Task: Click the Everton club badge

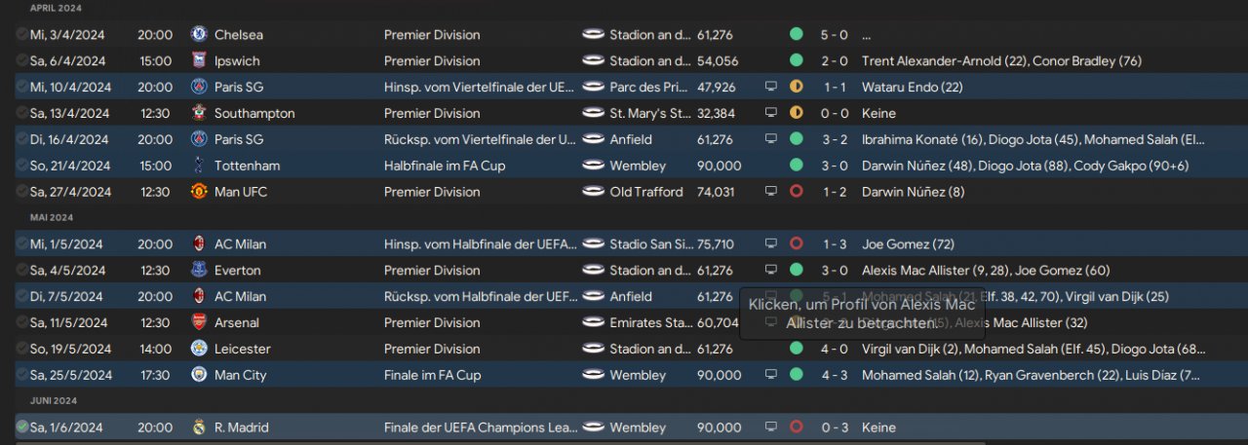Action: (200, 271)
